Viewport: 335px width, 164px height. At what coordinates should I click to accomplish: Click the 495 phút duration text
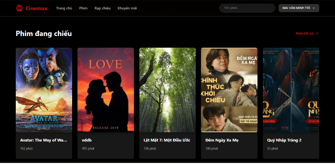tap(88, 148)
